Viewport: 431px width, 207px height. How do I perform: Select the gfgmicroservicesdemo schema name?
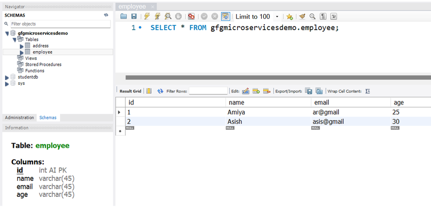click(43, 33)
